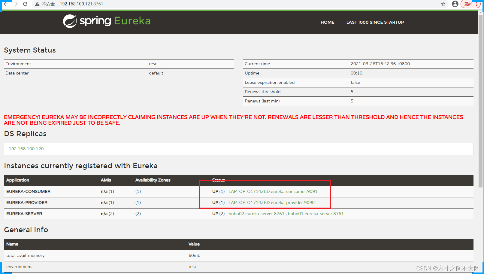
Task: Click the Lease expiration enabled value false
Action: pyautogui.click(x=355, y=82)
